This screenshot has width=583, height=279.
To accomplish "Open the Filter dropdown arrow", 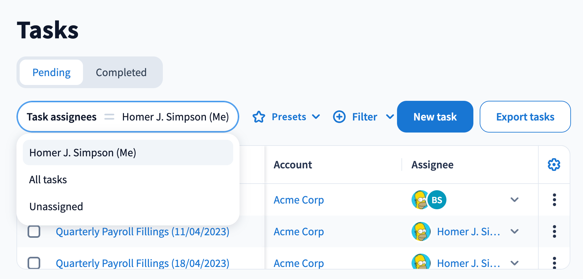I will tap(390, 117).
